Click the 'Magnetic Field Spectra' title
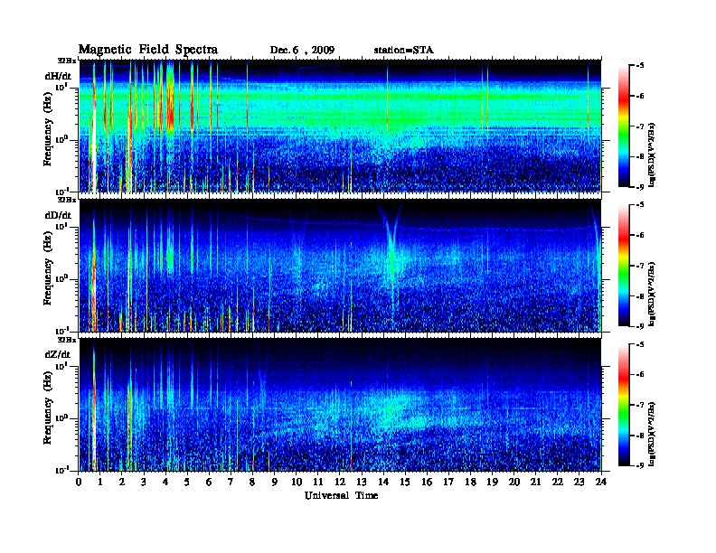The height and width of the screenshot is (553, 716). [x=148, y=50]
